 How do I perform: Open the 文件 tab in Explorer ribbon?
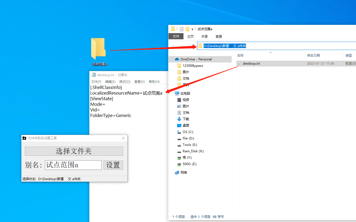[176, 36]
